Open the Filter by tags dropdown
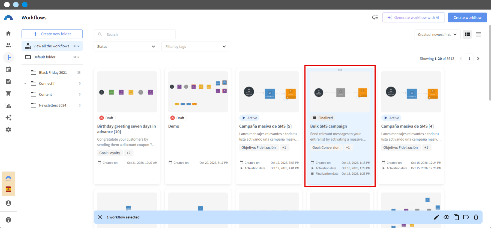Screen dimensions: 491x228 pos(195,46)
